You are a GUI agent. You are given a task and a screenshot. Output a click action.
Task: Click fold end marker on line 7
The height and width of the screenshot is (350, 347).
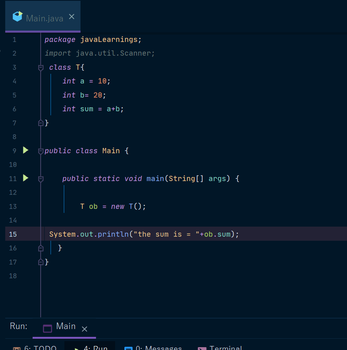pos(41,123)
